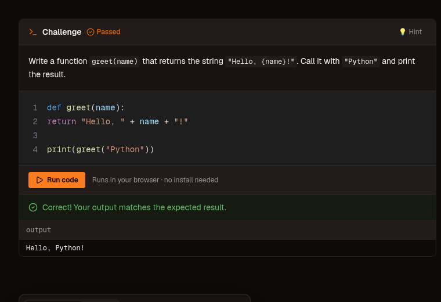Click the Challenge heading text

point(62,32)
